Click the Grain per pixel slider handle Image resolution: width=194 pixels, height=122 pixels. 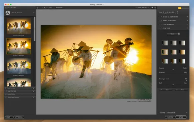coord(186,81)
